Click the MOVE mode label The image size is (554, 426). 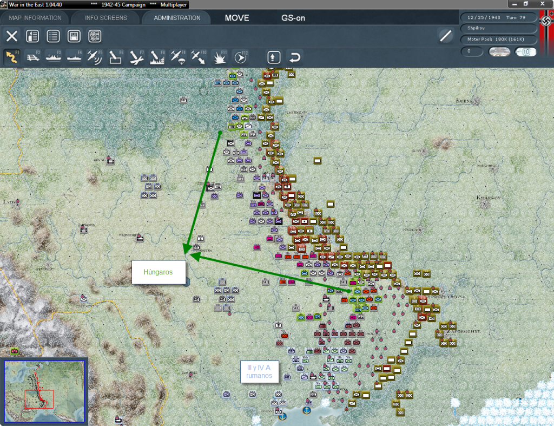[x=237, y=18]
